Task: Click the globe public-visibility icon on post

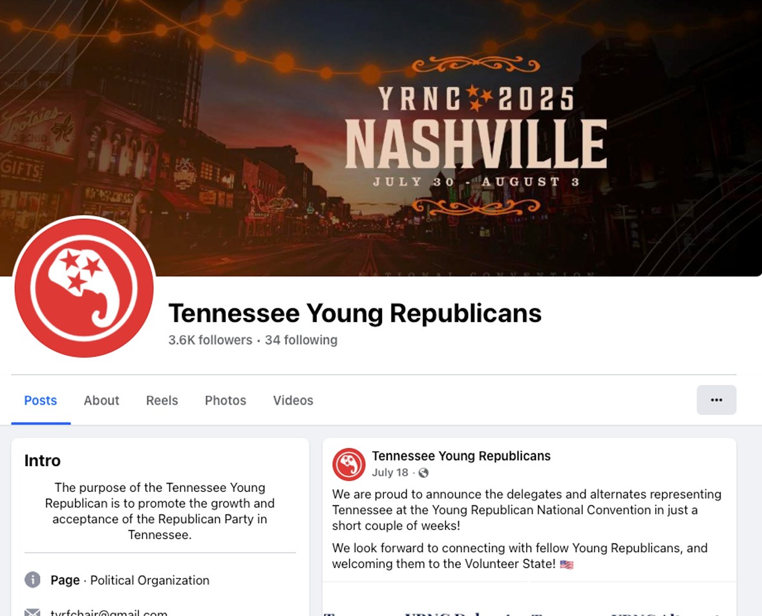Action: coord(423,473)
